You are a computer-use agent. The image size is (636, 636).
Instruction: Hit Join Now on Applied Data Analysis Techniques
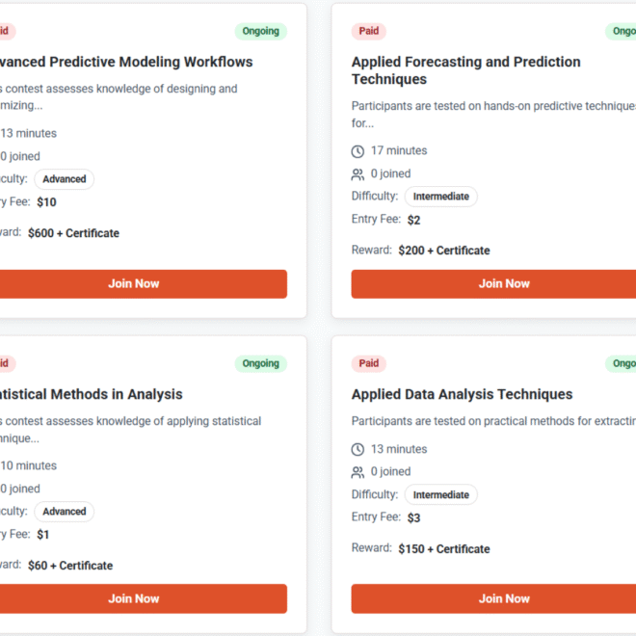[x=504, y=598]
